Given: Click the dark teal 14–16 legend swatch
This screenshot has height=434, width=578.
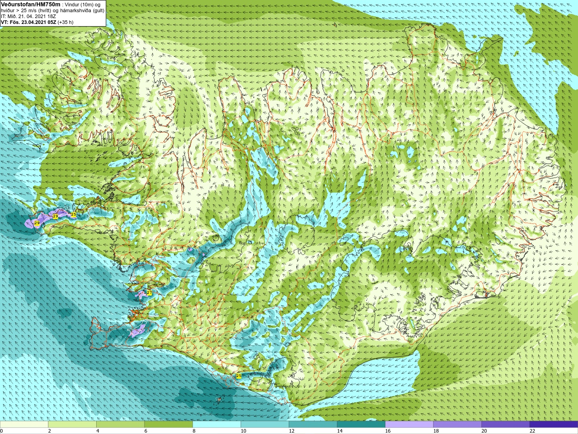Looking at the screenshot, I should pos(361,425).
